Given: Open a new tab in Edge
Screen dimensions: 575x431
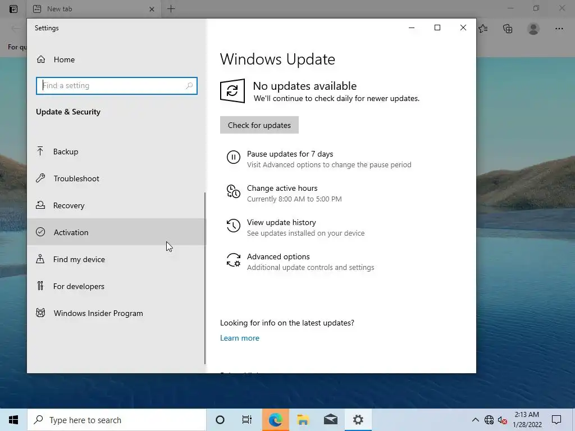Looking at the screenshot, I should [171, 9].
